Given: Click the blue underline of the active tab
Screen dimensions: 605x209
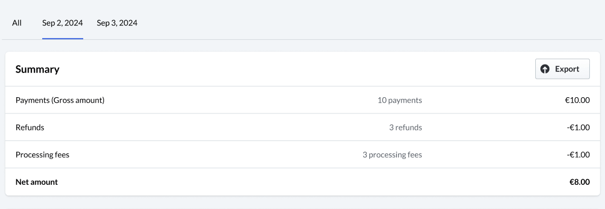Looking at the screenshot, I should pyautogui.click(x=62, y=39).
